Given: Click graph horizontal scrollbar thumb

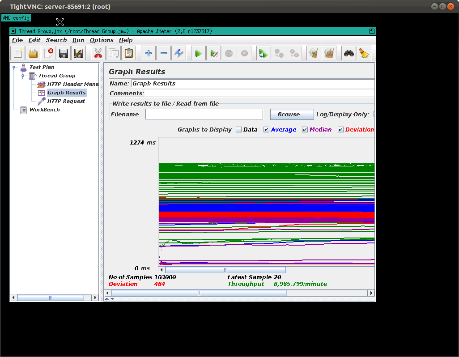Looking at the screenshot, I should coord(225,270).
